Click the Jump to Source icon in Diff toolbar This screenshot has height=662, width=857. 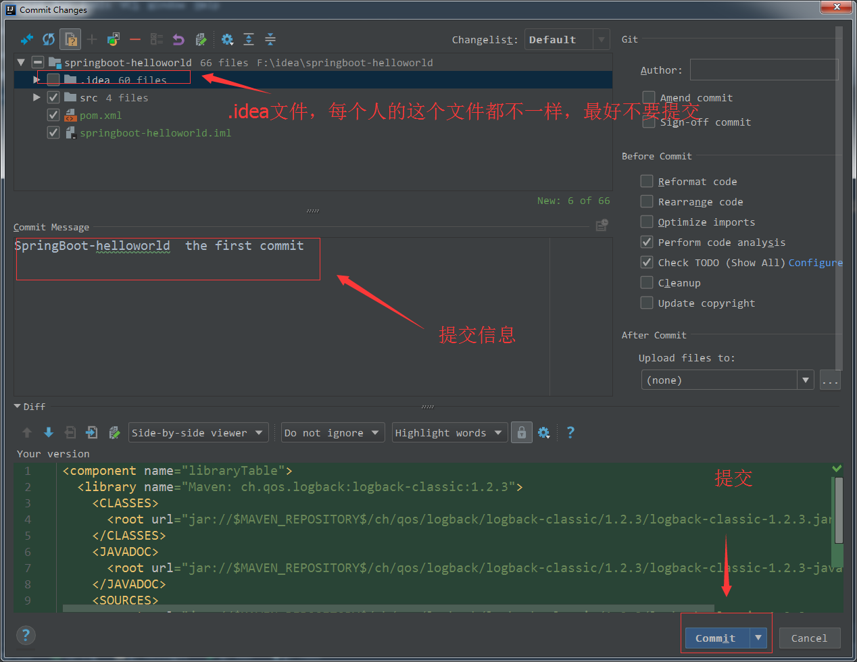pos(114,432)
